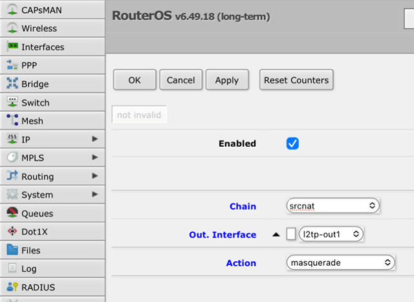Open the Chain srcnat dropdown
Viewport: 414px width, 302px height.
pos(332,206)
